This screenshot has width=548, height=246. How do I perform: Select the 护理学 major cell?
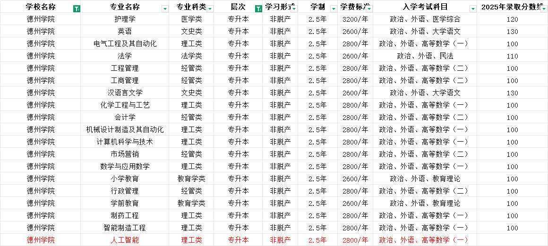125,19
